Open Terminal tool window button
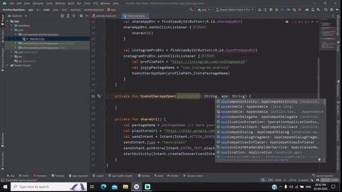The image size is (342, 192). click(58, 175)
